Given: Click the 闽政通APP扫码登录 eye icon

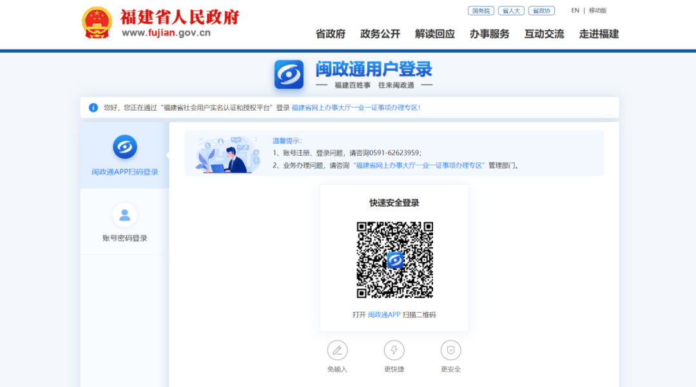Looking at the screenshot, I should click(125, 147).
